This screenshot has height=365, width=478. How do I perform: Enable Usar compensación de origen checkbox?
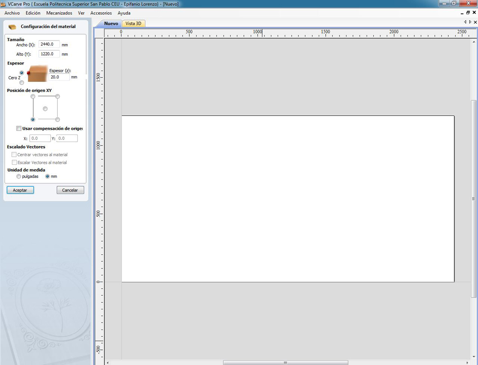(x=19, y=128)
